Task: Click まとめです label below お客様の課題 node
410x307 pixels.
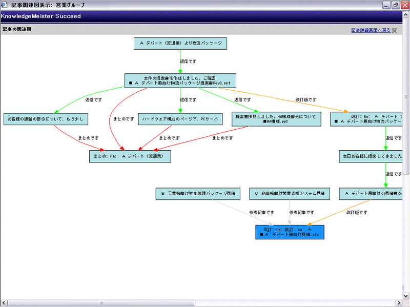Action: 88,138
